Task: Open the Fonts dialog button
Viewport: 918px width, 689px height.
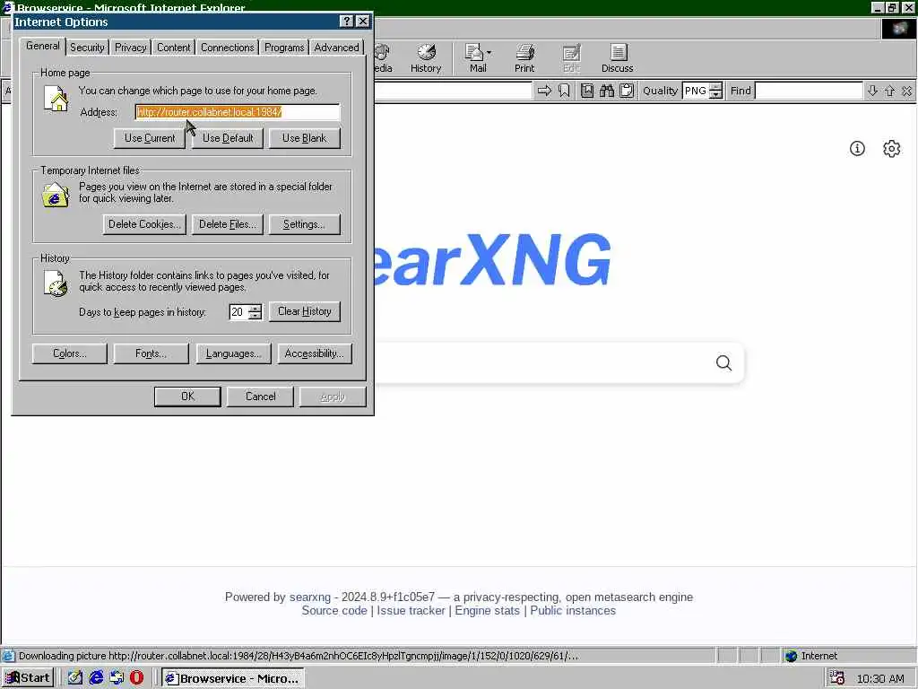Action: (x=151, y=353)
